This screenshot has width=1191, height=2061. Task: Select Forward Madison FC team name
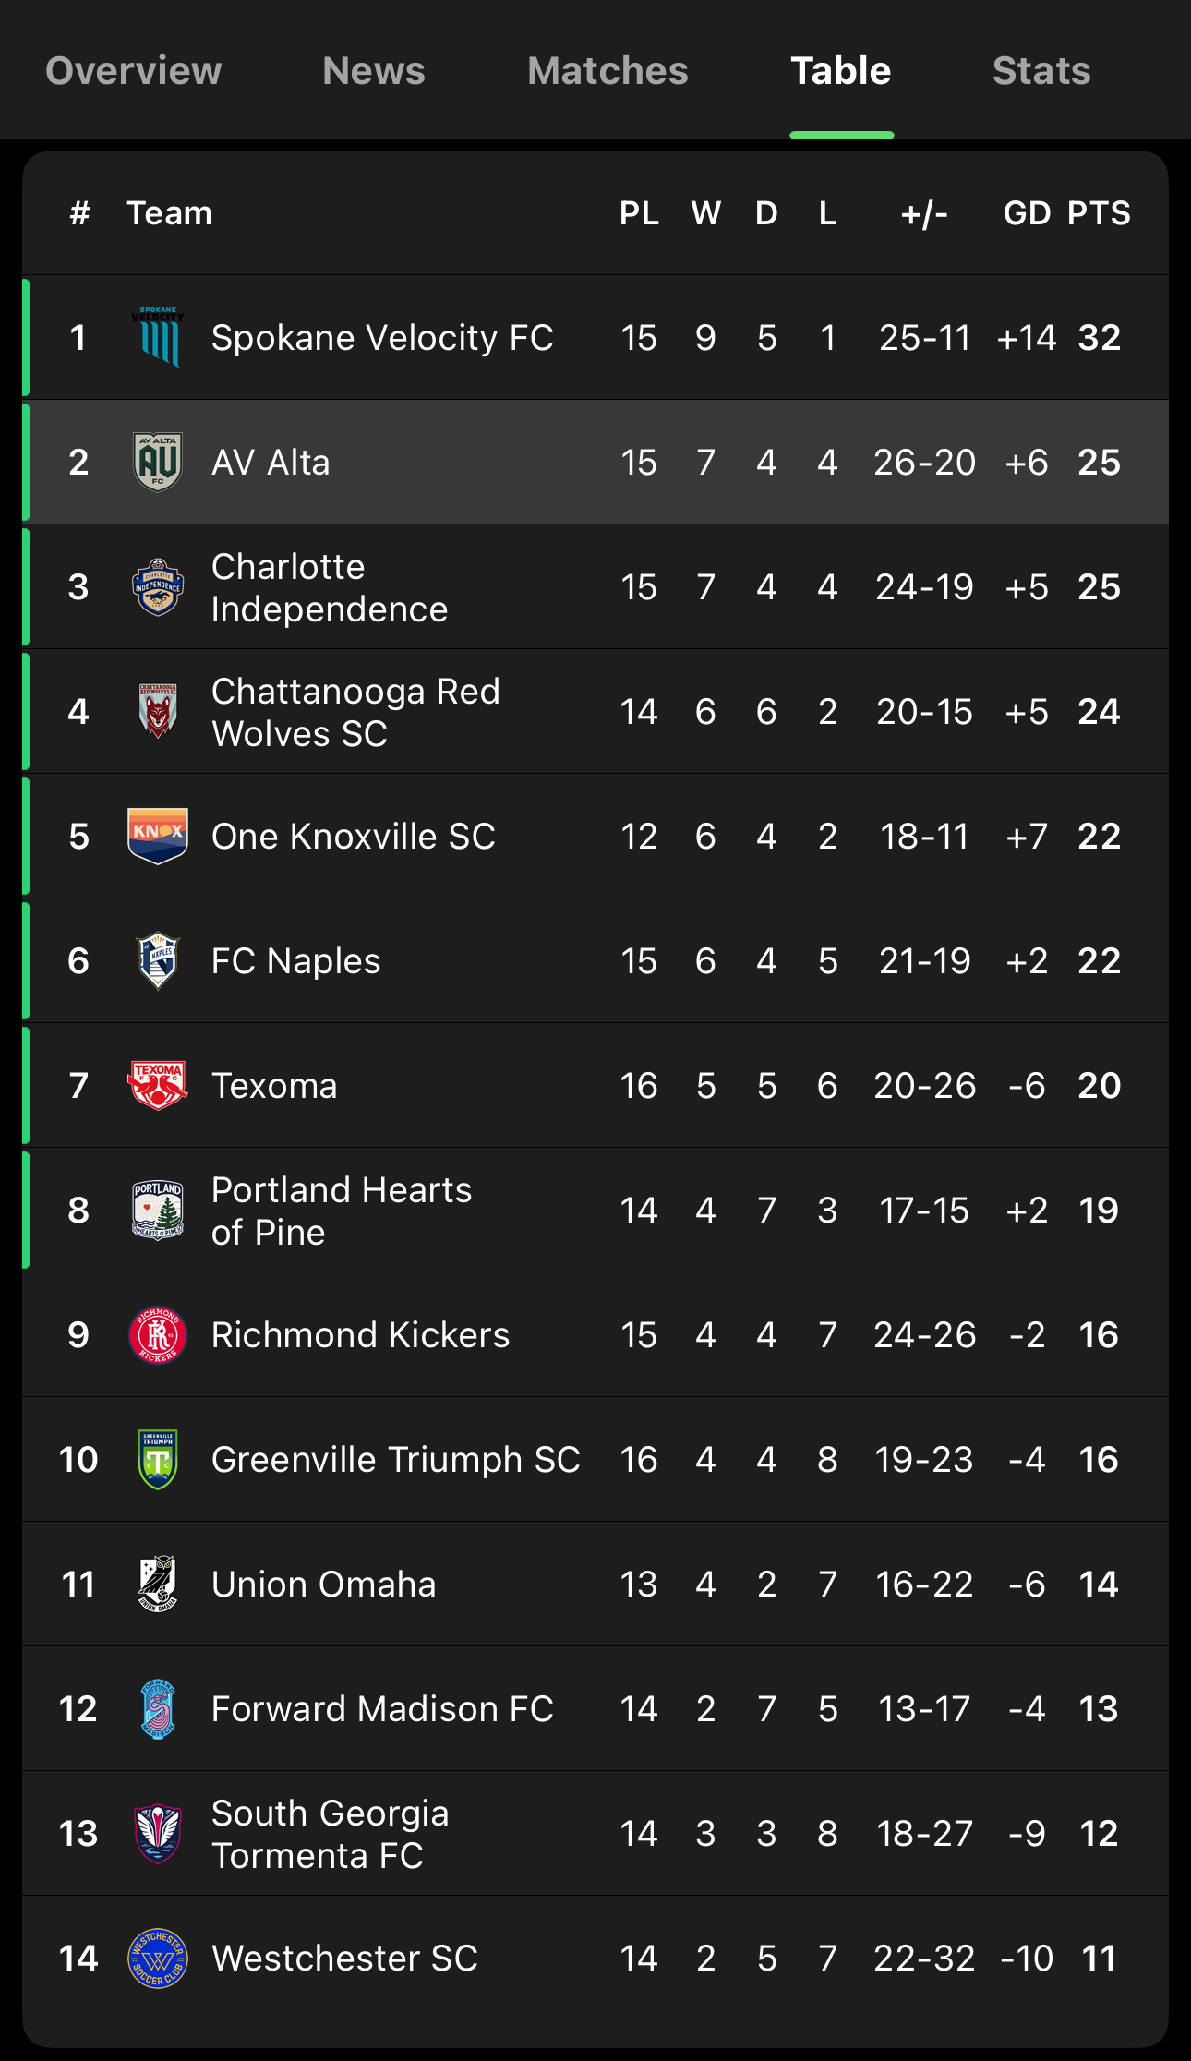tap(382, 1709)
